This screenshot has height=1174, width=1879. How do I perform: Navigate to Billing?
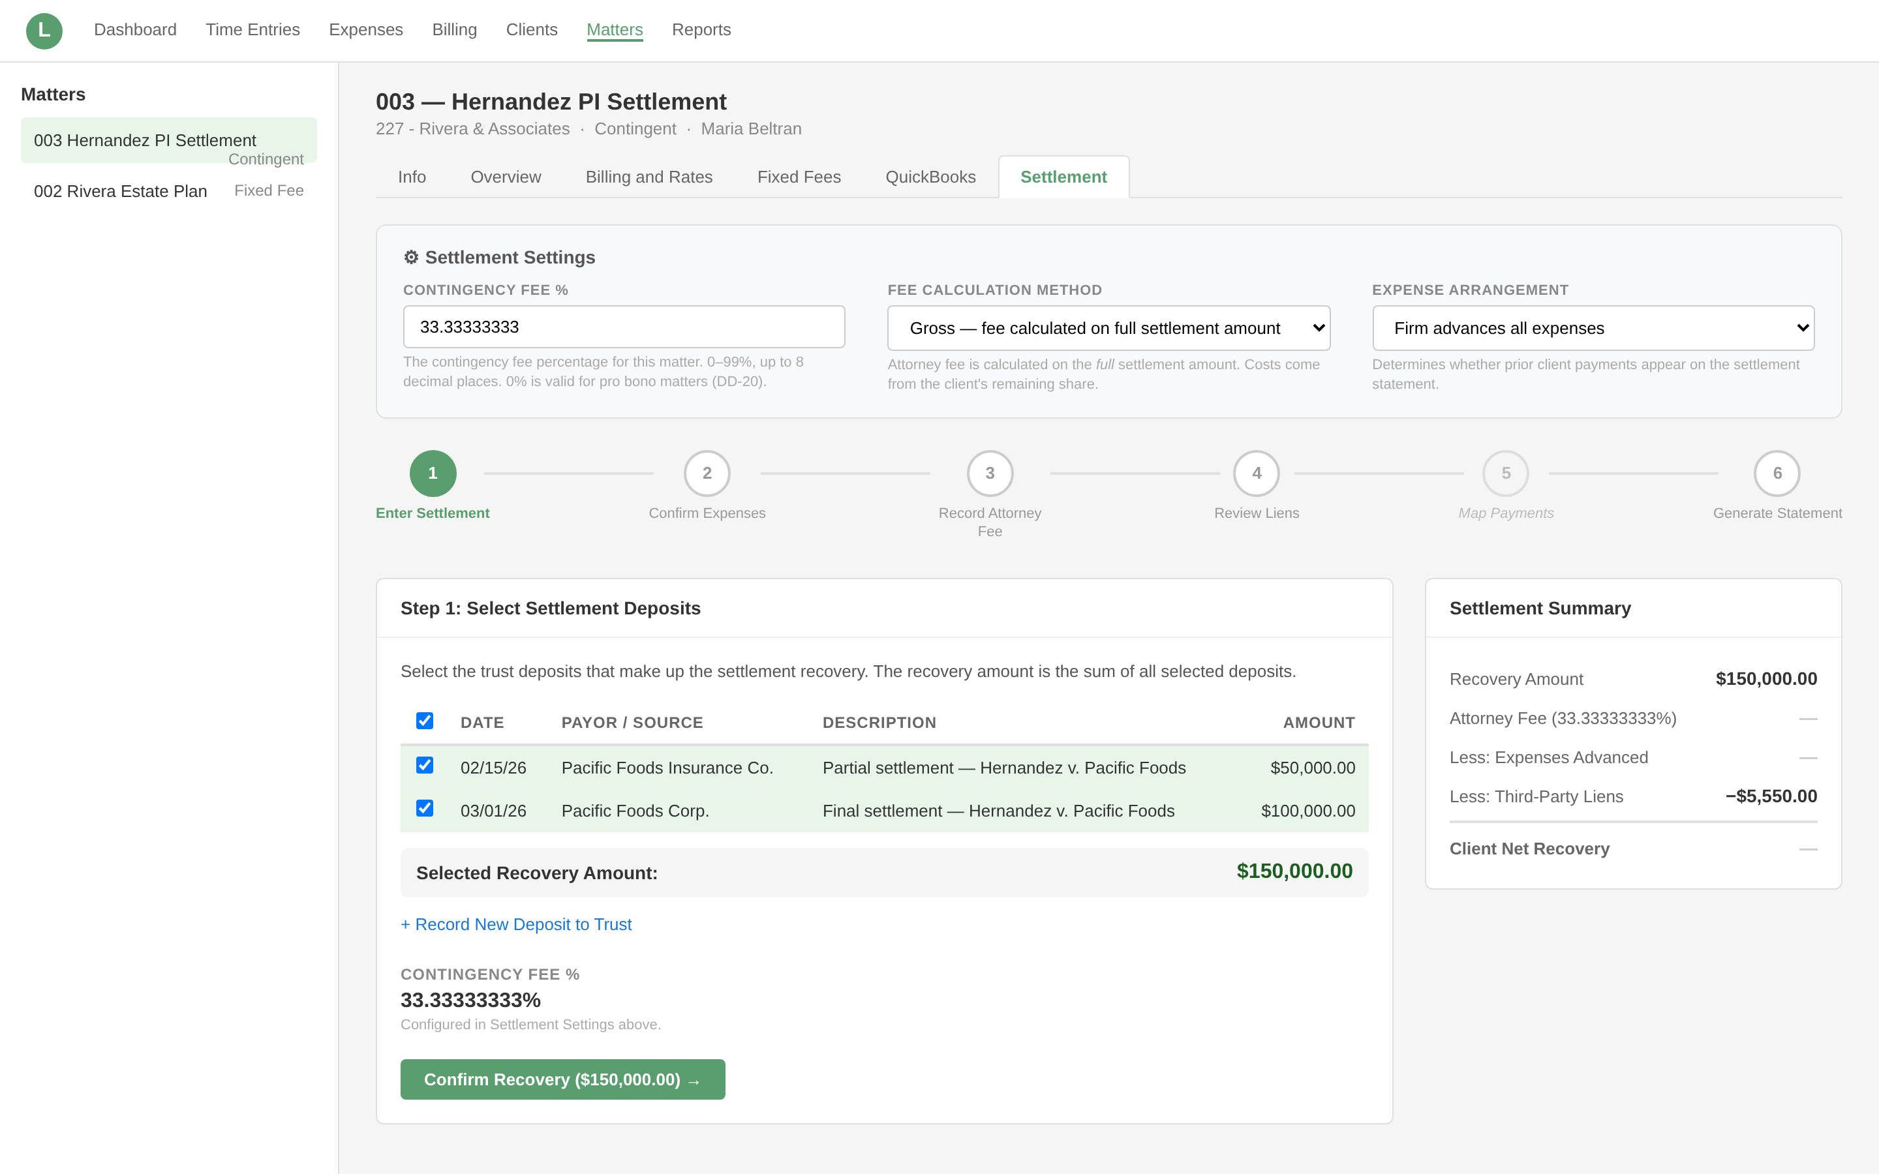pyautogui.click(x=454, y=29)
